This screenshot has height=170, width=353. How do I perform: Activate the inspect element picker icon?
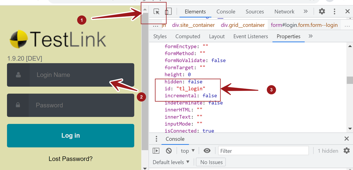point(156,11)
